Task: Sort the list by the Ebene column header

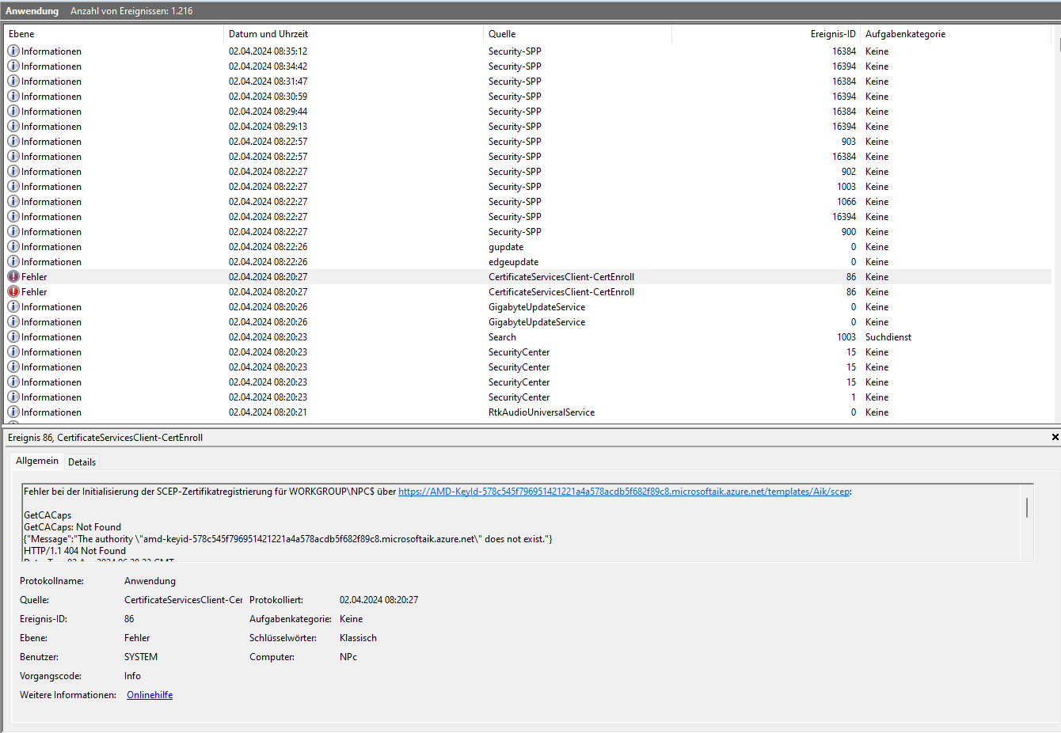Action: [x=115, y=34]
